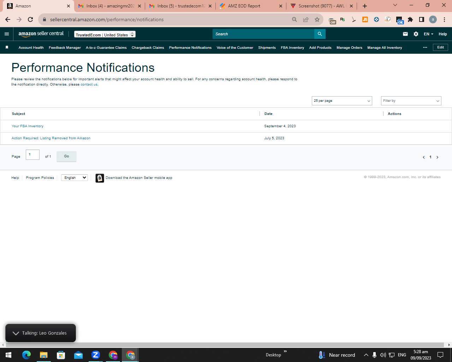The width and height of the screenshot is (452, 362).
Task: Open the Help link in the top header
Action: pos(443,34)
